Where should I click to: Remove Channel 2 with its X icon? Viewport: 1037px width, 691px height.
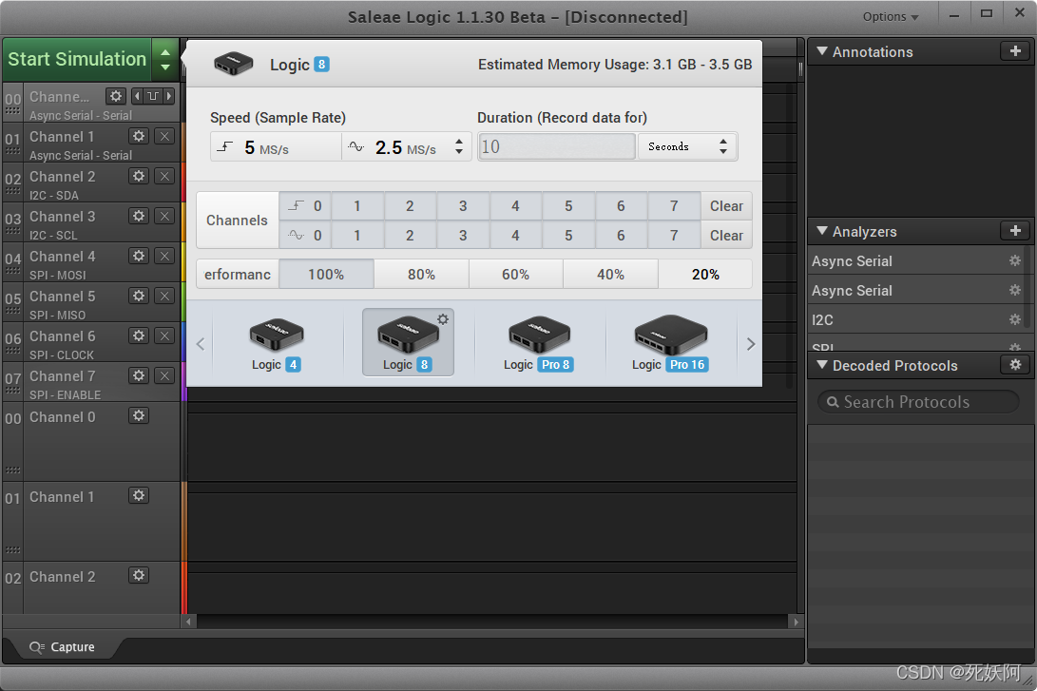click(x=164, y=177)
